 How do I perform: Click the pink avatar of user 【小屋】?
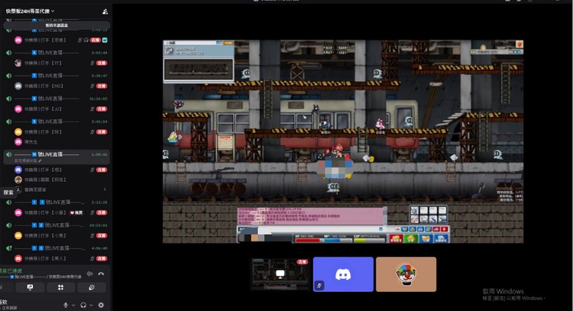[x=18, y=212]
